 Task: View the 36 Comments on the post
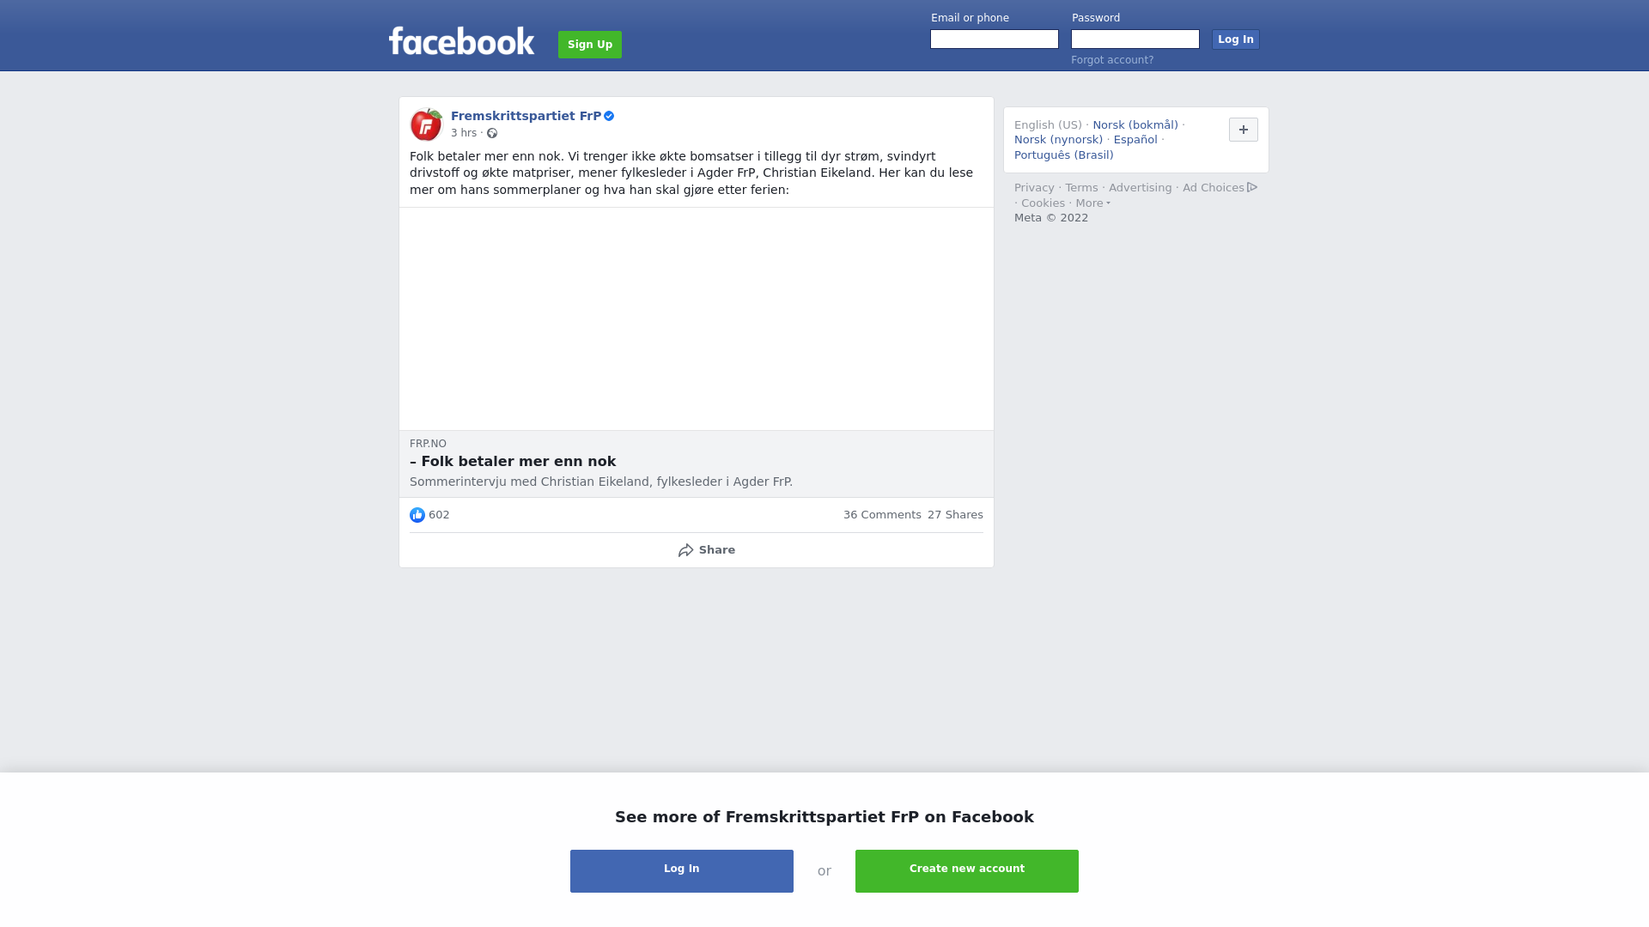tap(882, 515)
